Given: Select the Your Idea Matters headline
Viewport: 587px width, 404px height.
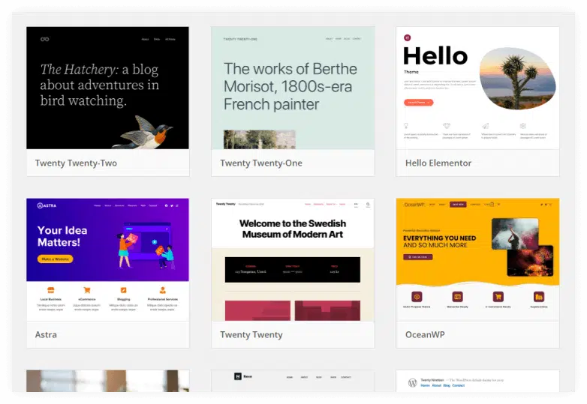Looking at the screenshot, I should [62, 236].
